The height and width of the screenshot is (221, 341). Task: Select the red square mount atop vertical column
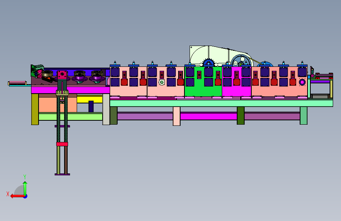(63, 75)
